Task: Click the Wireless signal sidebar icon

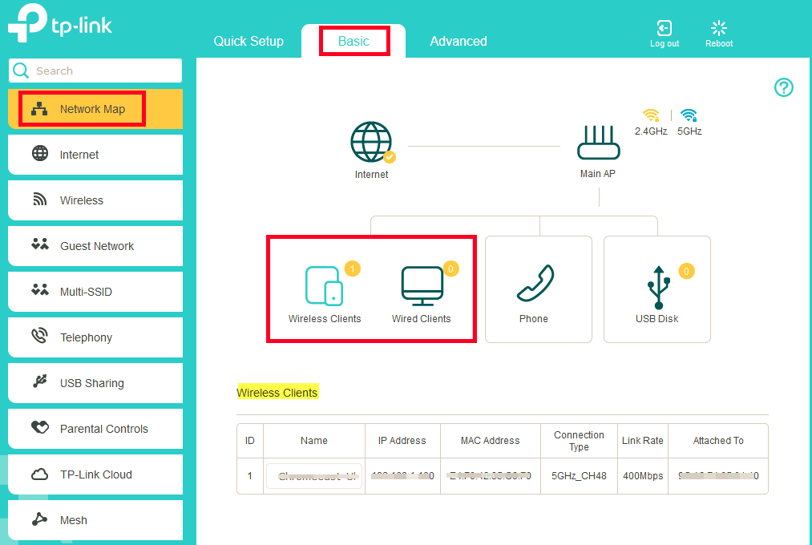Action: tap(40, 200)
